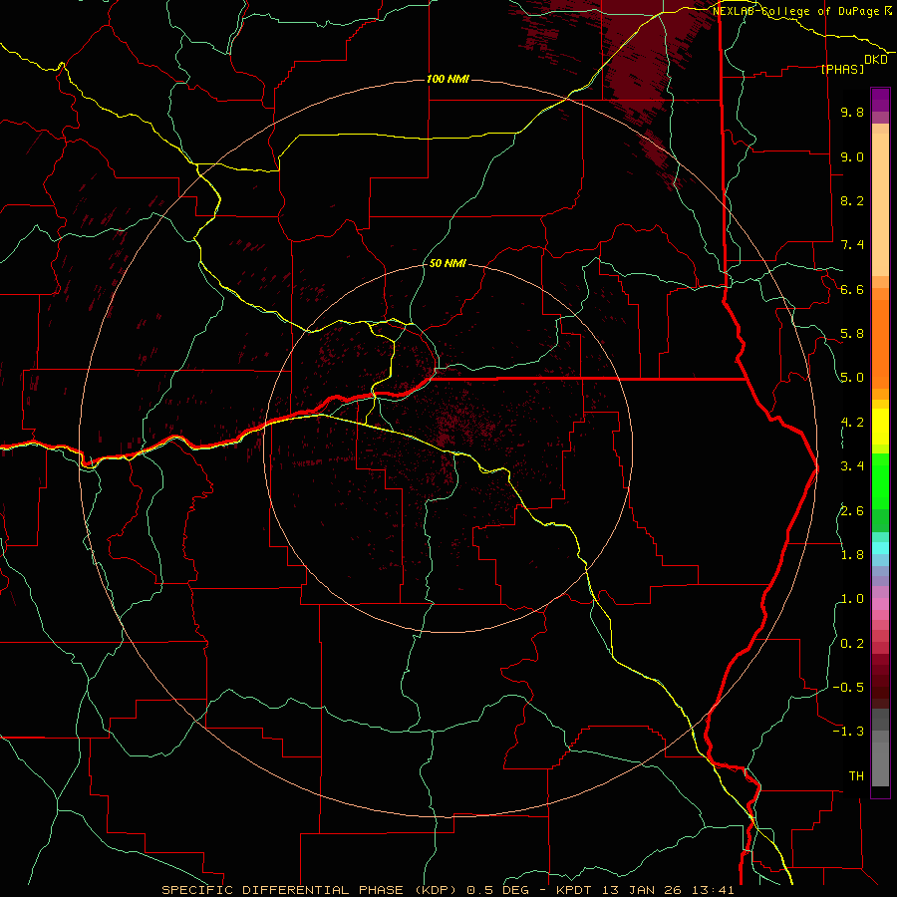Click the 8.2 value on the scale
This screenshot has width=897, height=897.
click(852, 200)
